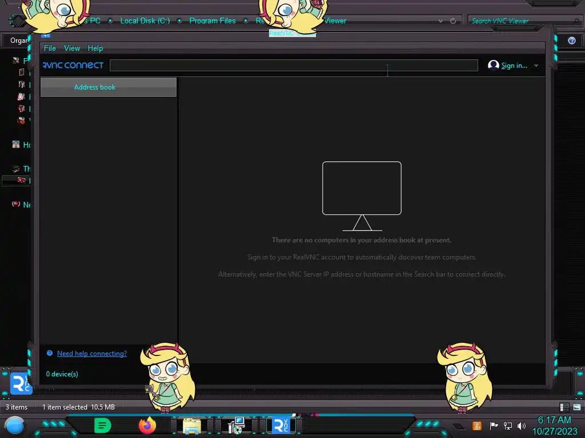The image size is (585, 438).
Task: Open File Explorer from the taskbar
Action: tap(192, 425)
